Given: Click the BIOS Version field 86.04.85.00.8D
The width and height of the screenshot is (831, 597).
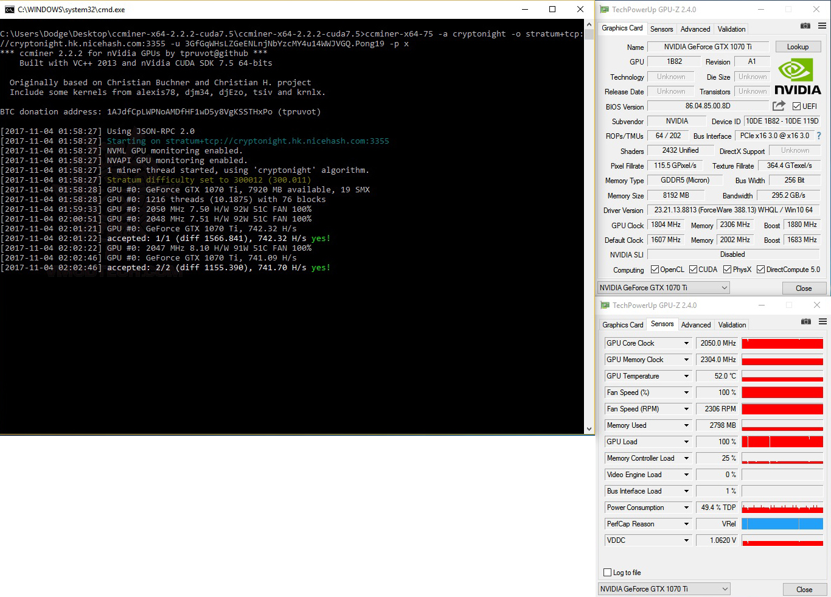Looking at the screenshot, I should 708,106.
